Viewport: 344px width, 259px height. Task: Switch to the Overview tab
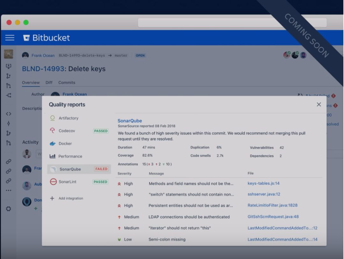point(31,83)
